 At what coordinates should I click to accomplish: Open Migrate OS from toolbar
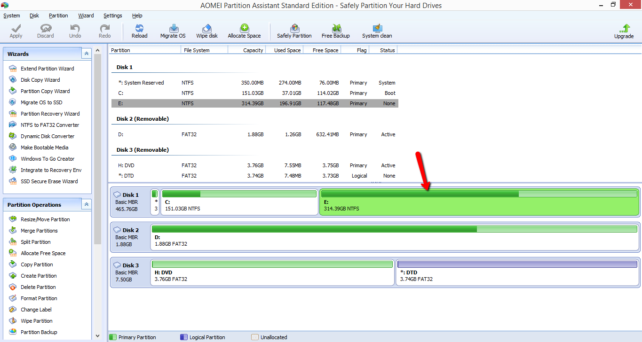pos(173,31)
